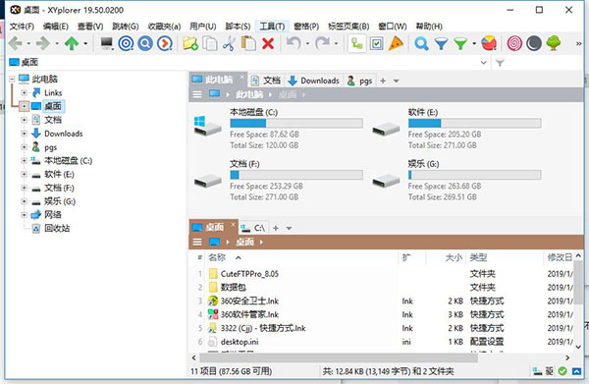Click the Hotlist target icon
The image size is (589, 384).
pos(126,43)
